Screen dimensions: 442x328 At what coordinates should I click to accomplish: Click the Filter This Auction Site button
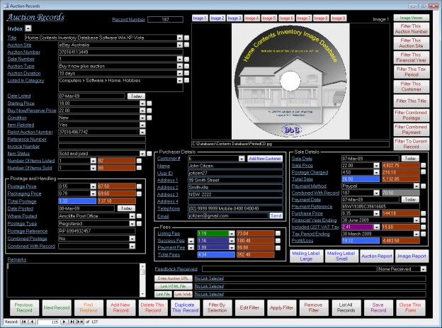tap(412, 43)
